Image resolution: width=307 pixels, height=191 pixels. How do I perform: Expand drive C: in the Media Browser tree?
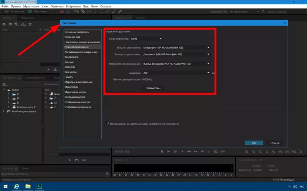(8, 94)
